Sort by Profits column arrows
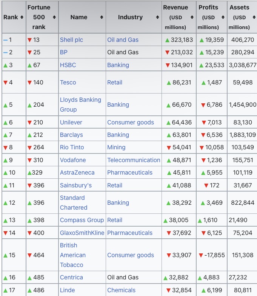Image resolution: width=257 pixels, height=296 pixels. (223, 17)
